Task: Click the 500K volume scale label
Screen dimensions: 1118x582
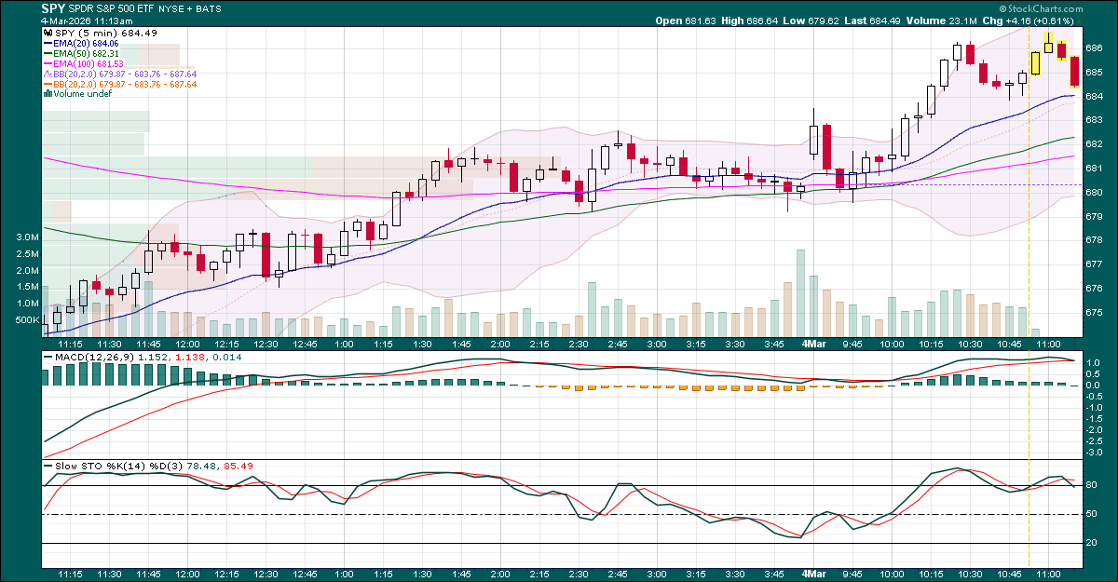Action: coord(25,320)
